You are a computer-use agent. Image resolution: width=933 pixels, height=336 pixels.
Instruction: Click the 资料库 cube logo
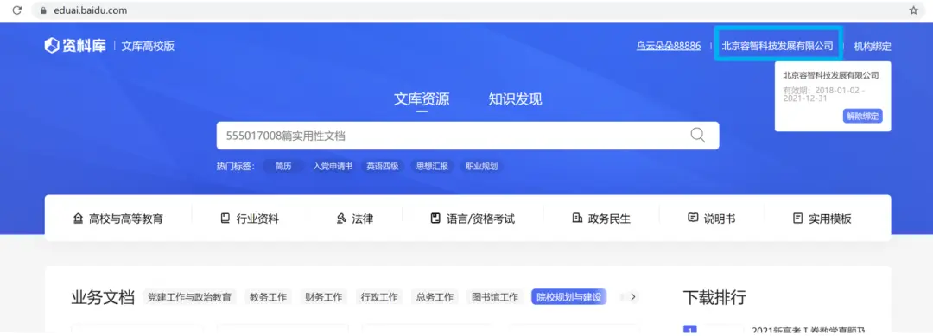click(52, 46)
